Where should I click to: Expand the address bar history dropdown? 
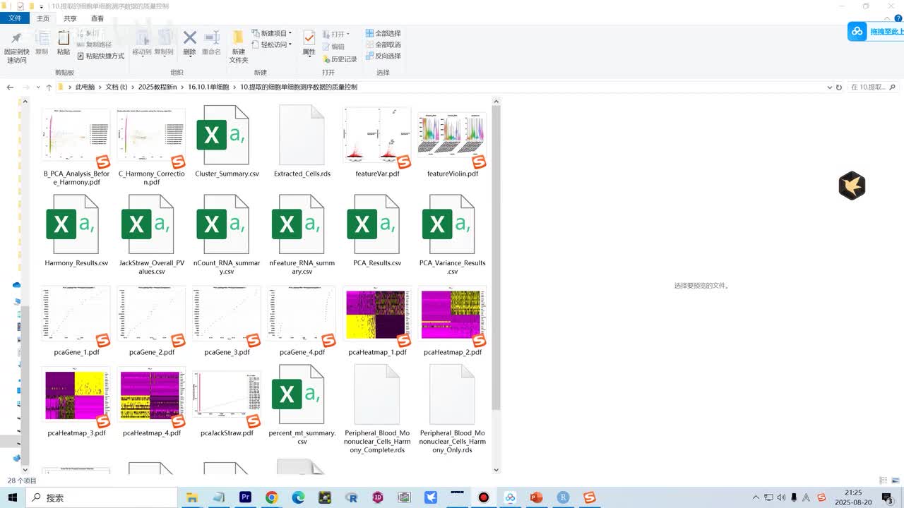830,87
